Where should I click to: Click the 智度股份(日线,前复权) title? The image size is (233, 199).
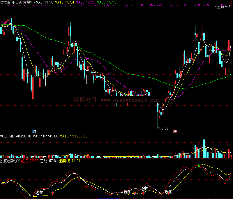(x=17, y=2)
